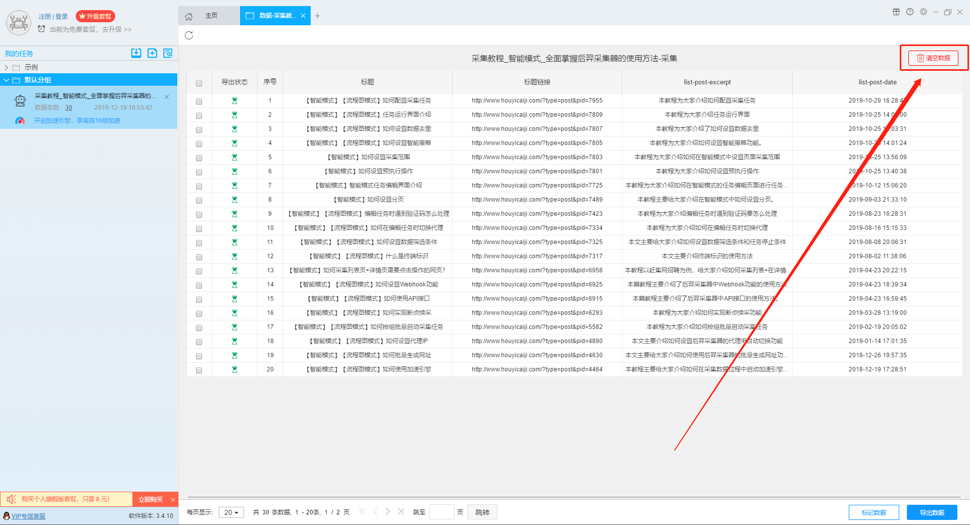The width and height of the screenshot is (970, 525).
Task: Click the 标题 column header
Action: (x=367, y=82)
